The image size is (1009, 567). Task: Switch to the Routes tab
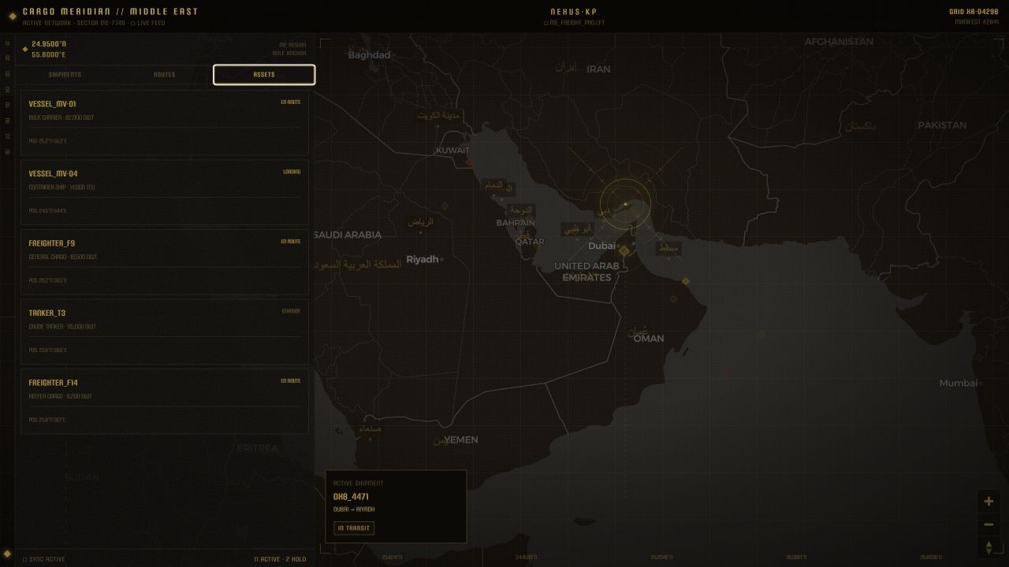[164, 75]
